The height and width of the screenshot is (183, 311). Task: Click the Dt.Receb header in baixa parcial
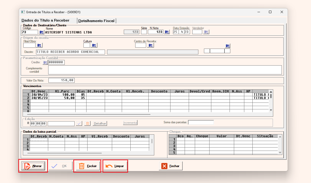(39, 136)
